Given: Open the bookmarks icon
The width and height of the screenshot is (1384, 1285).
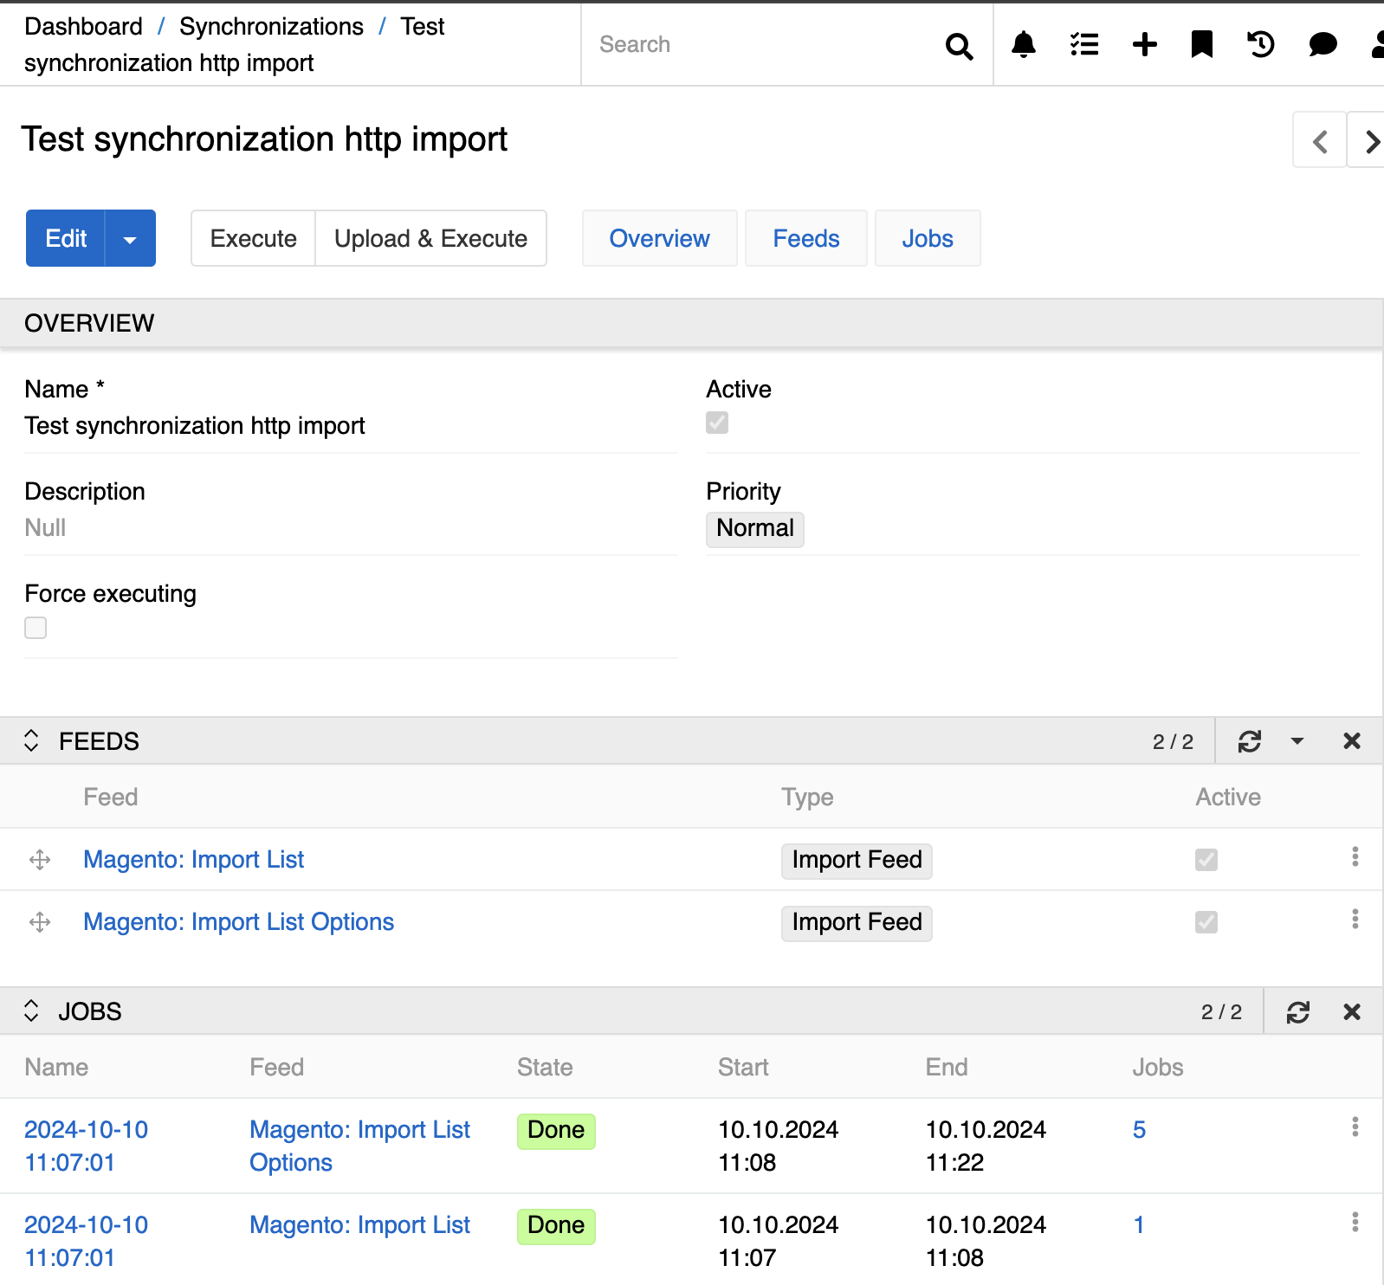Looking at the screenshot, I should pos(1202,44).
